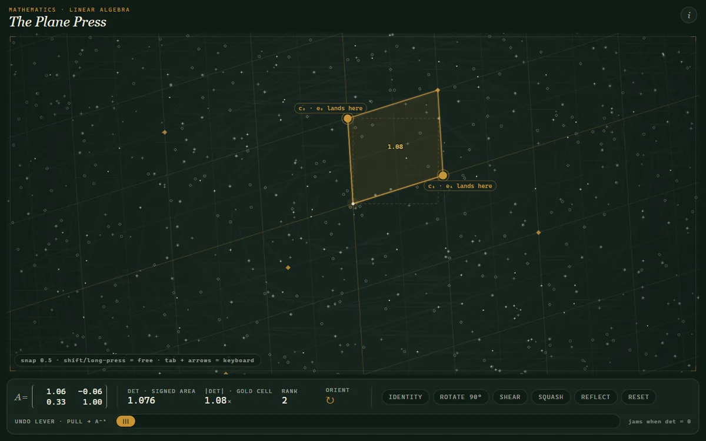Grab the undo lever handle

126,421
